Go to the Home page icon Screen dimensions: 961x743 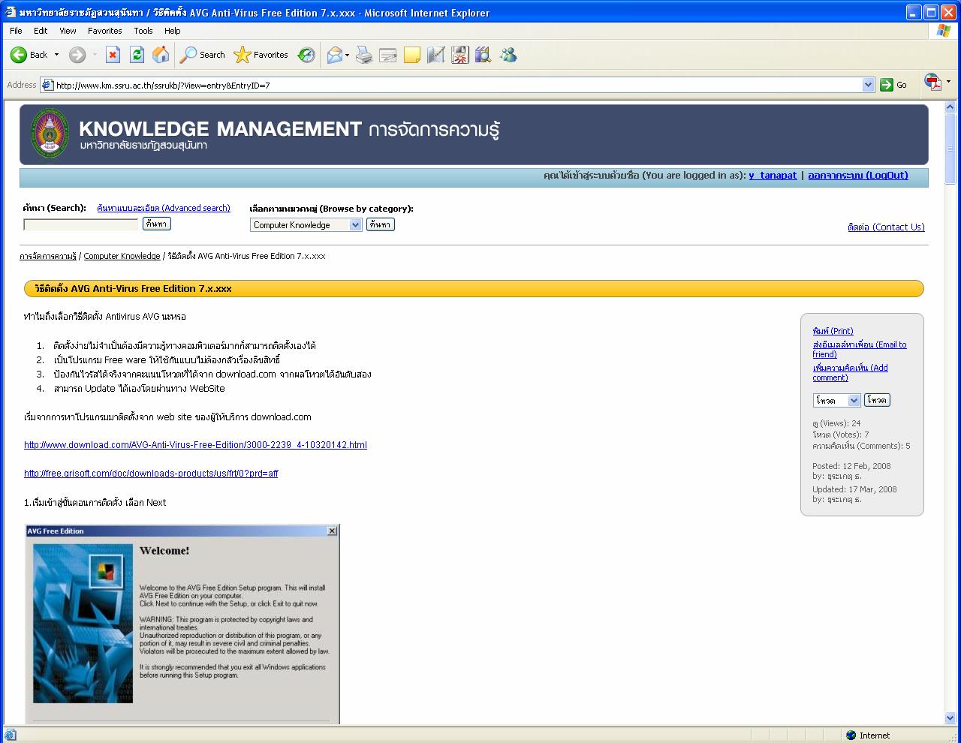tap(161, 55)
